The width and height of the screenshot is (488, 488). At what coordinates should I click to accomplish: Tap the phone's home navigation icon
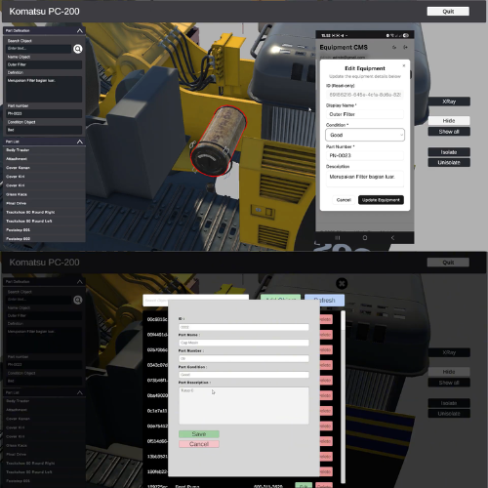(365, 238)
